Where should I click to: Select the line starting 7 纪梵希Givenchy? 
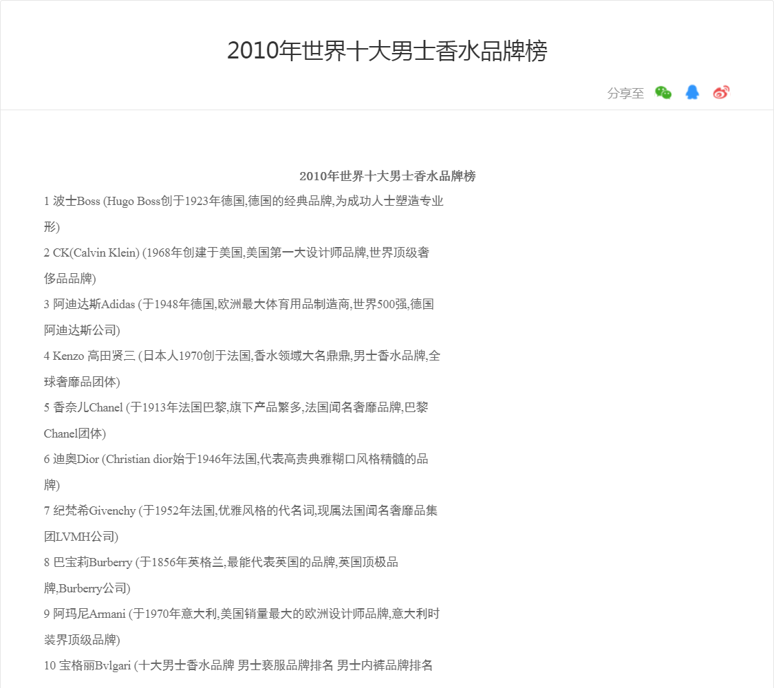coord(240,510)
